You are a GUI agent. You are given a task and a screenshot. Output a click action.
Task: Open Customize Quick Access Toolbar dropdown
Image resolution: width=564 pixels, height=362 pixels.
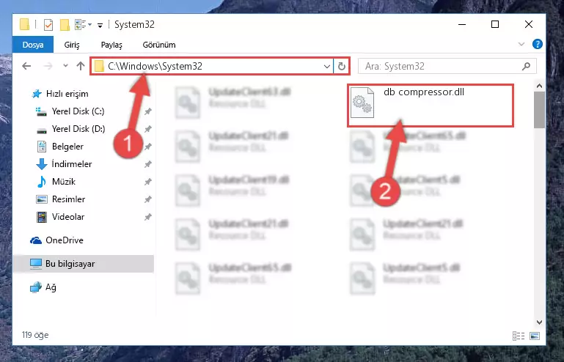[x=100, y=25]
